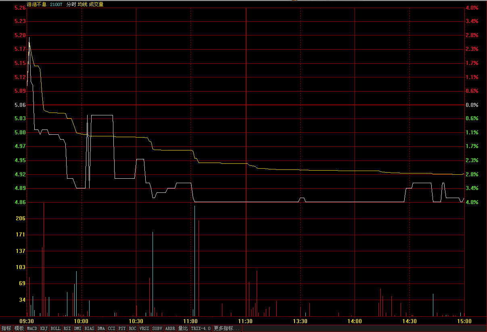Select the DMA indicator tab

pyautogui.click(x=101, y=329)
